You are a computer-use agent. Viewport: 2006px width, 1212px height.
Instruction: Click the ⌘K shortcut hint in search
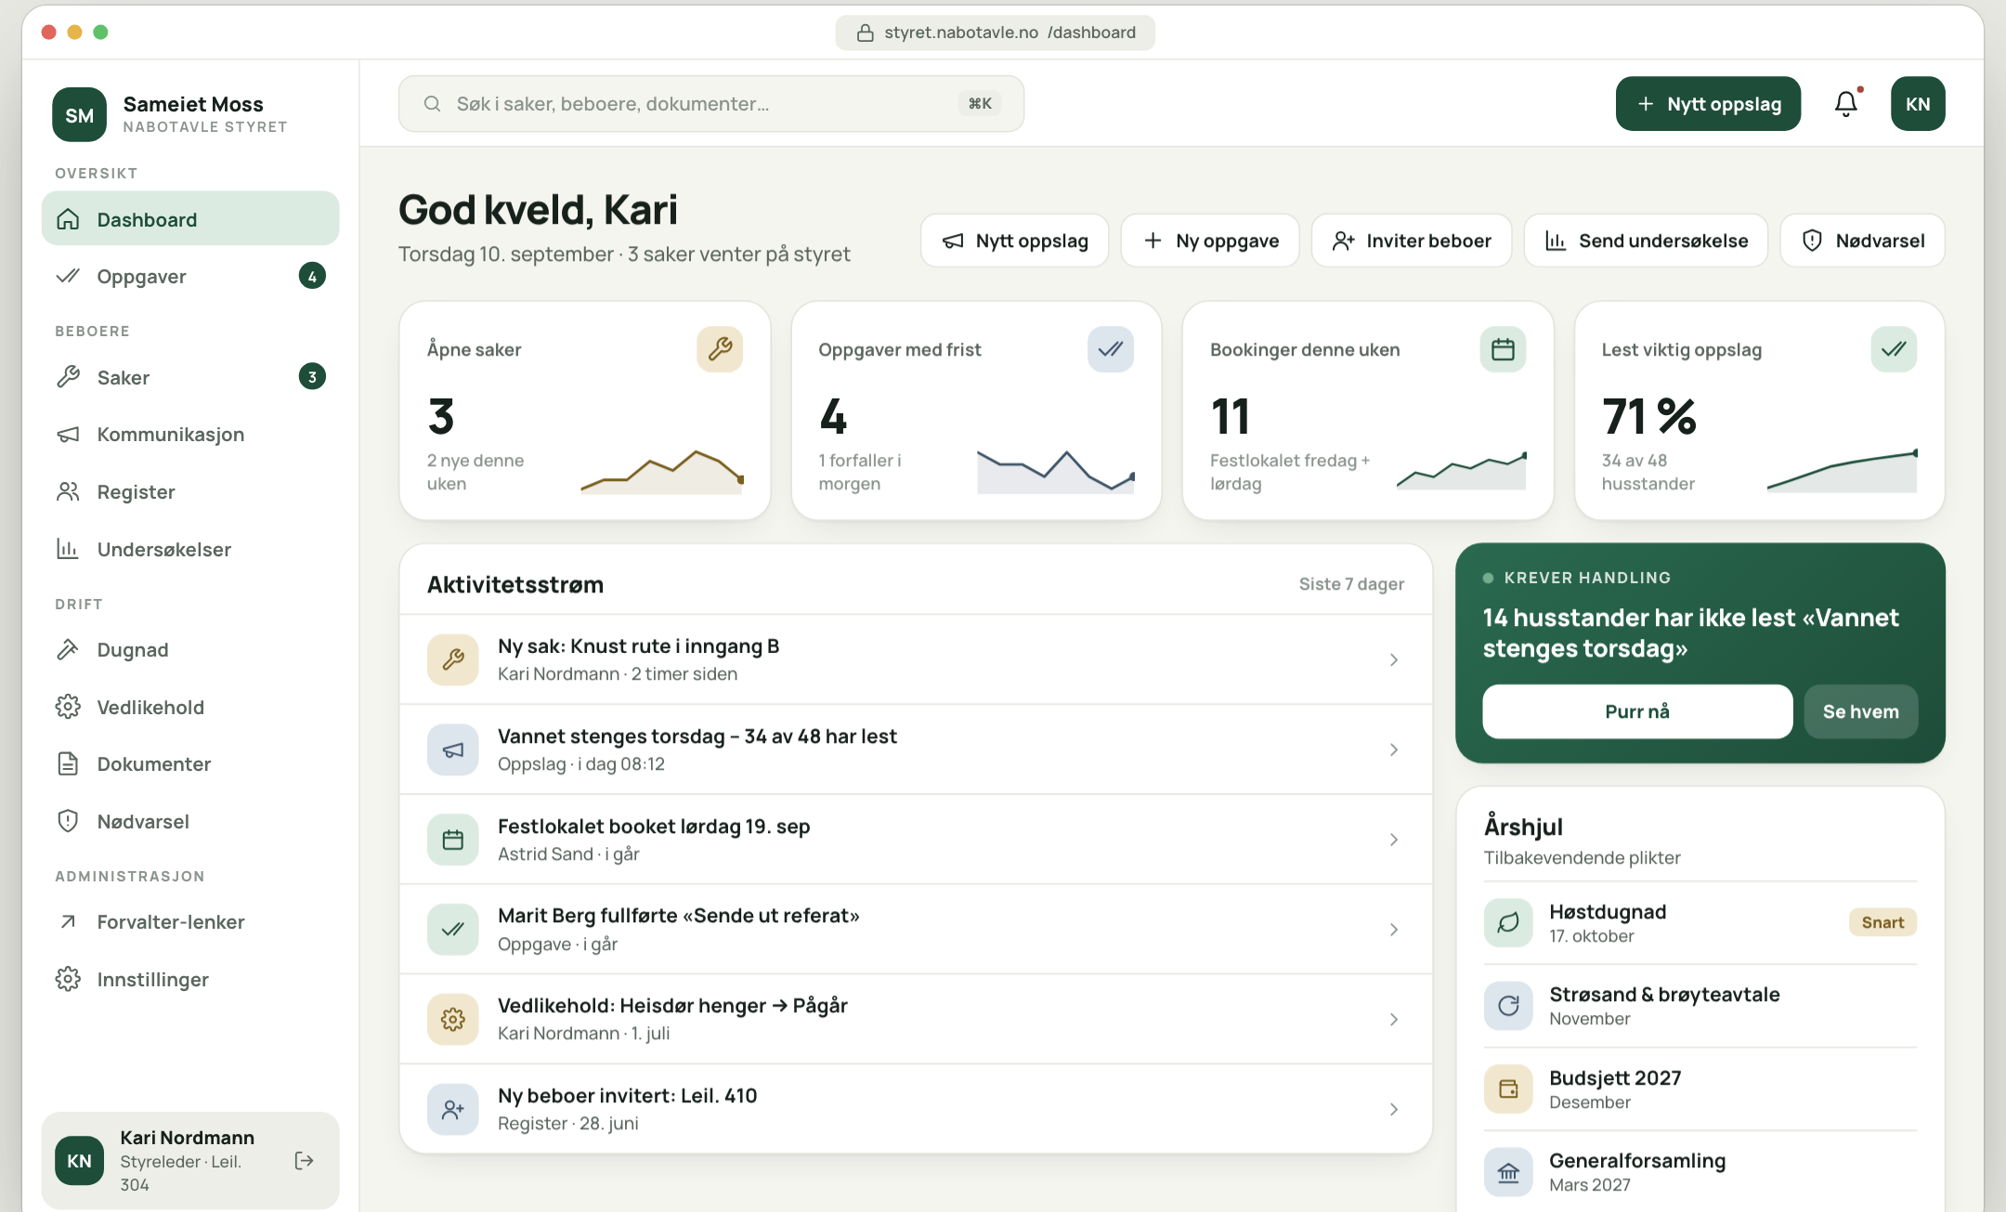(980, 104)
